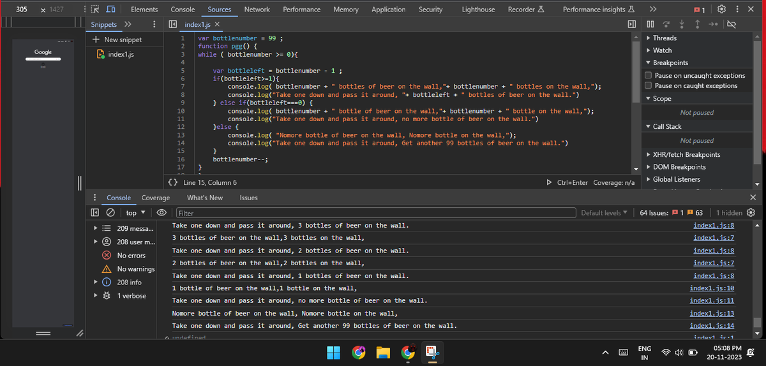Viewport: 766px width, 366px height.
Task: Open the Memory panel
Action: coord(346,10)
